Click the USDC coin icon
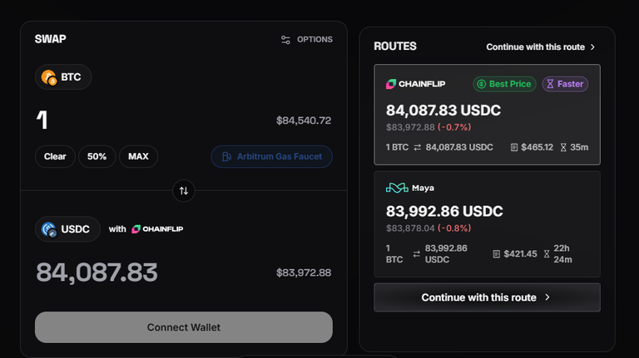Image resolution: width=639 pixels, height=358 pixels. click(x=49, y=229)
